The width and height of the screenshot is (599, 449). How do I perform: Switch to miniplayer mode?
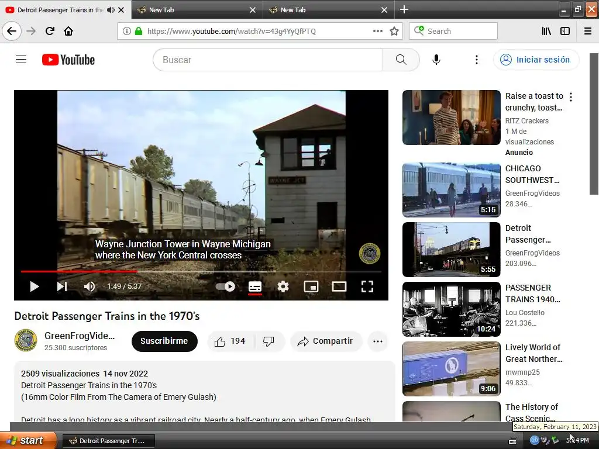pos(311,286)
